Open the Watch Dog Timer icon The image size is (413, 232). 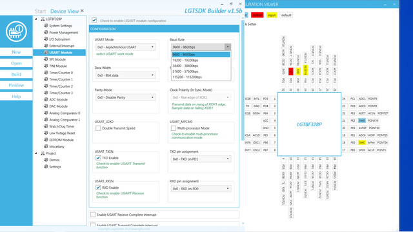coord(46,126)
